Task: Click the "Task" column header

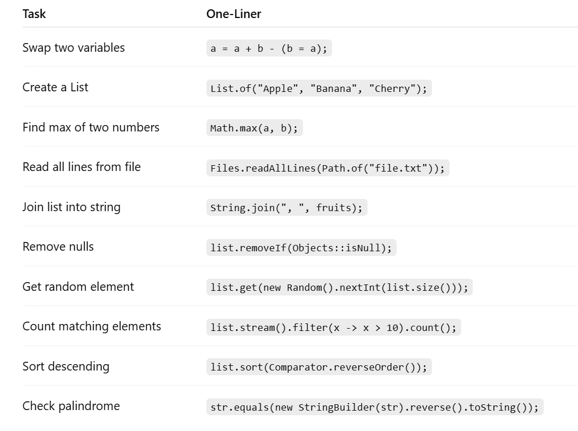Action: tap(34, 14)
